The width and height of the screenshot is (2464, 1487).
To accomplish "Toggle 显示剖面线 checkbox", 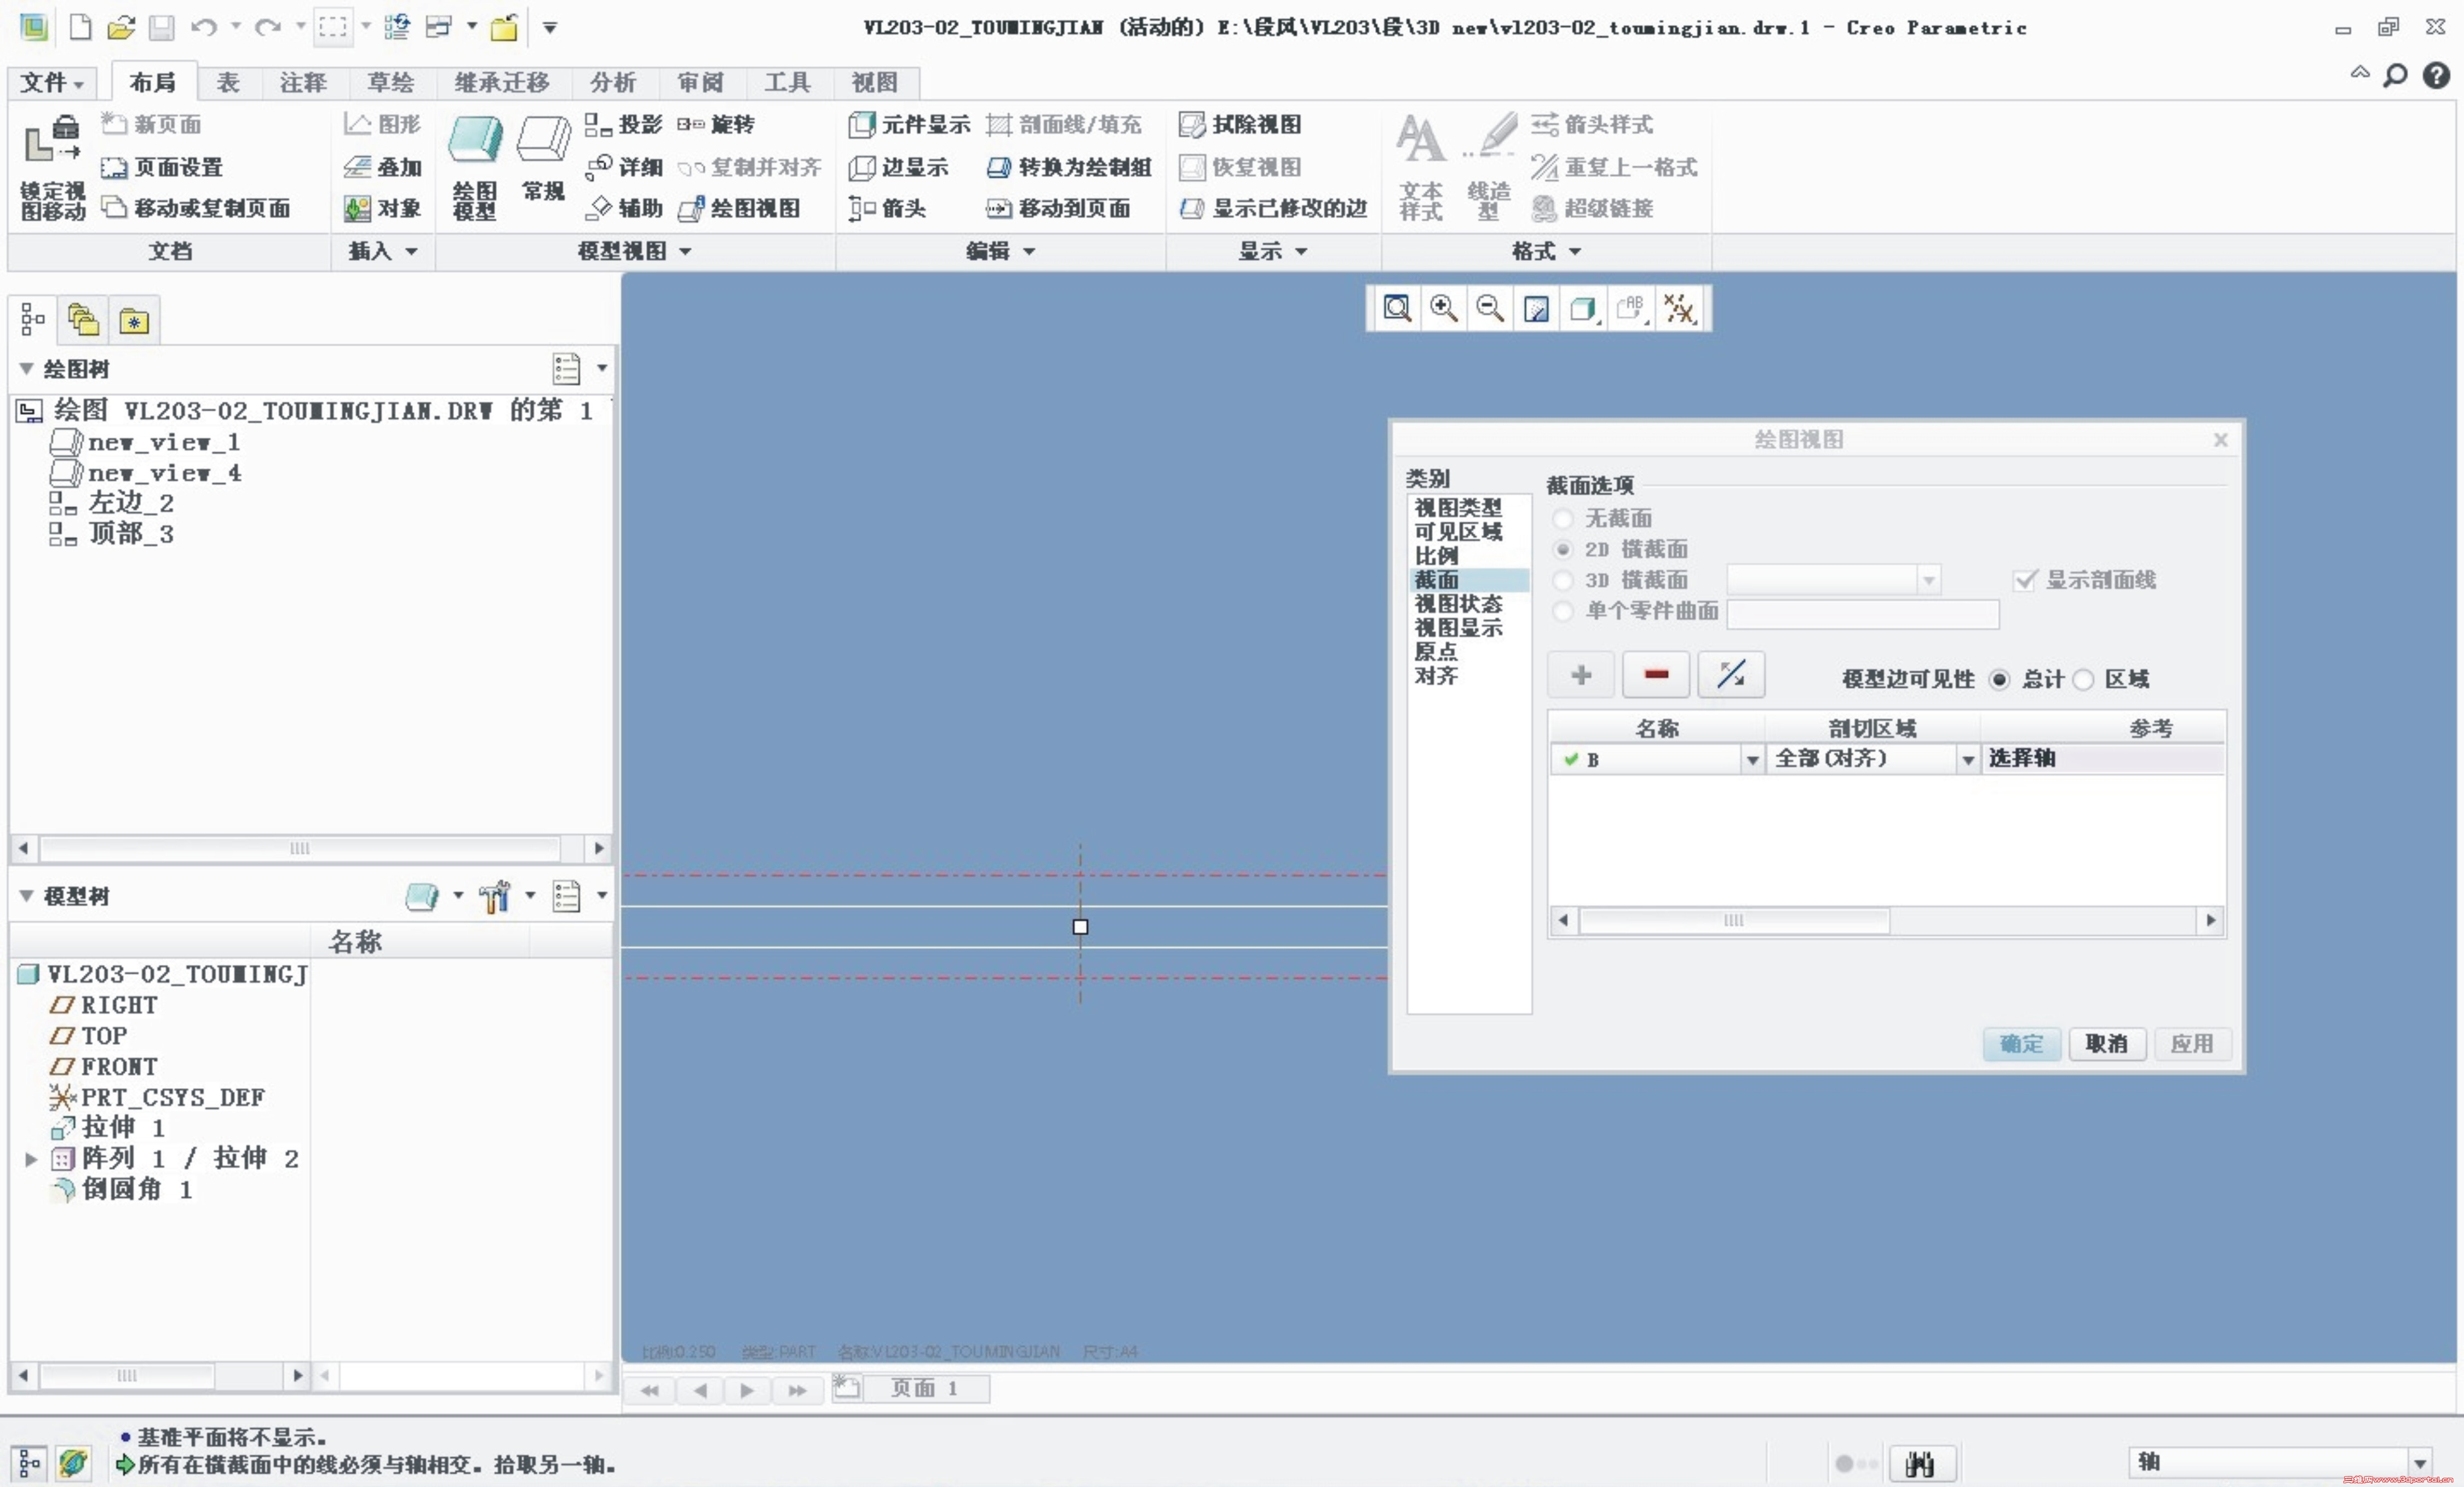I will tap(2025, 580).
